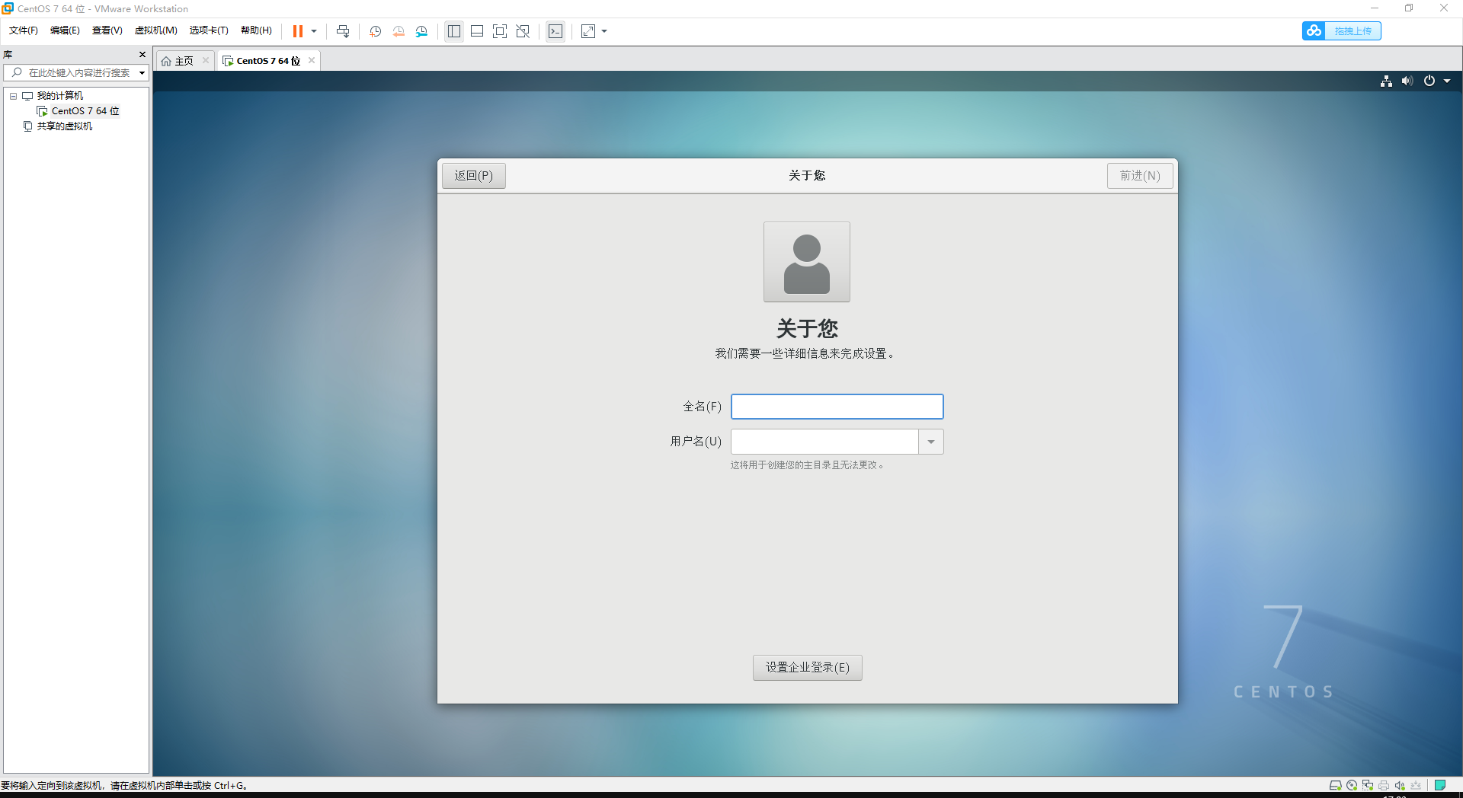
Task: Click the 用户名(U) username field
Action: 824,442
